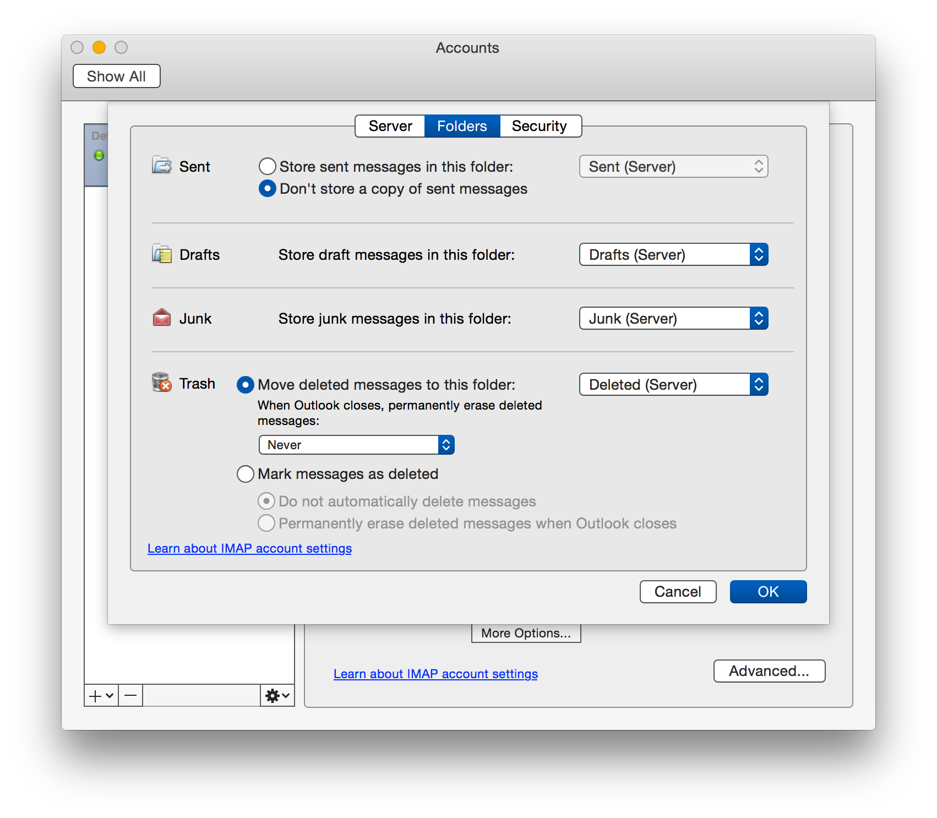Click 'Store junk messages in this folder:' text
The width and height of the screenshot is (937, 818).
pos(395,318)
